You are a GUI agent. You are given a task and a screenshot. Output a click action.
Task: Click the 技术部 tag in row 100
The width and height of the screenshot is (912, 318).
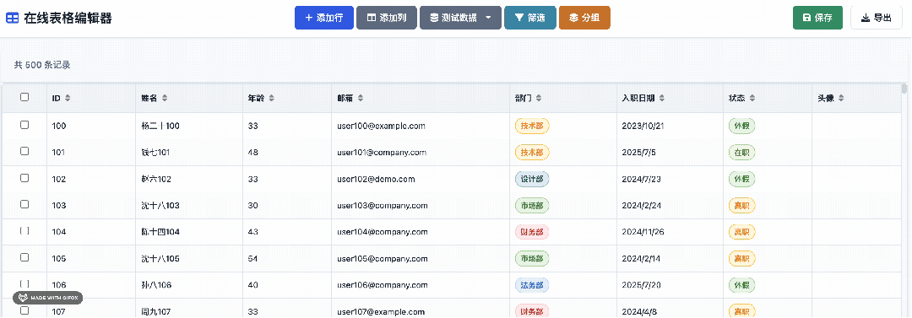pyautogui.click(x=532, y=126)
